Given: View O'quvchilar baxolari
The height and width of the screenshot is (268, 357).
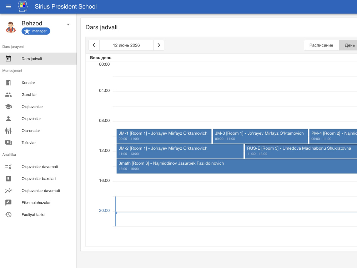Looking at the screenshot, I should tap(38, 179).
